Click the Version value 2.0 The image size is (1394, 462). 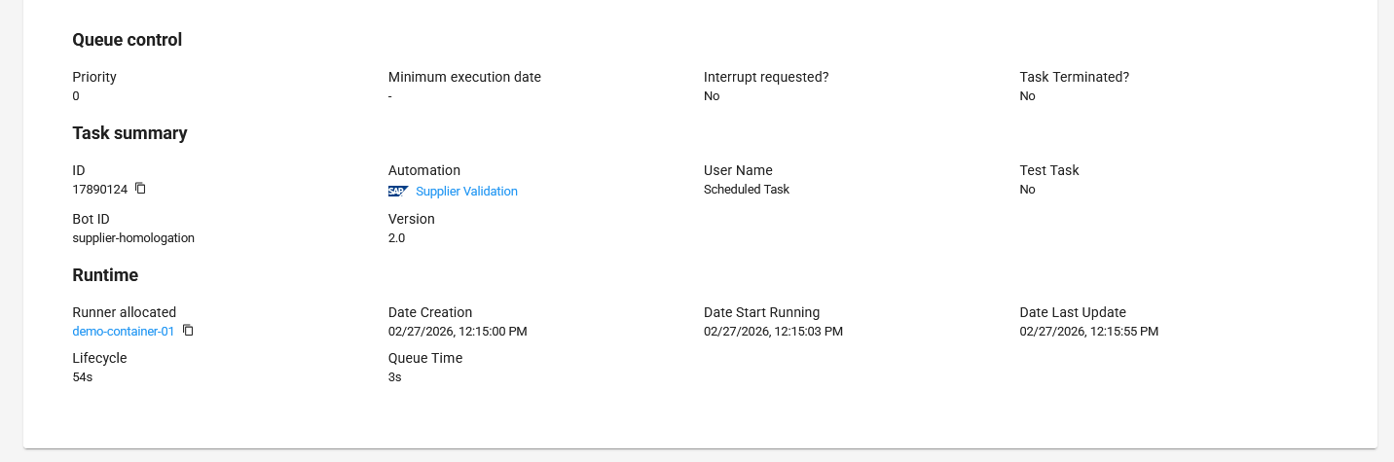pyautogui.click(x=396, y=238)
